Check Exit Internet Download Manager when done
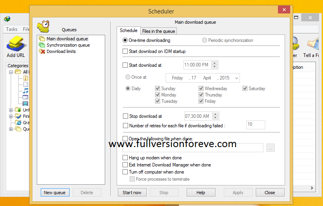This screenshot has width=323, height=206. pyautogui.click(x=125, y=165)
